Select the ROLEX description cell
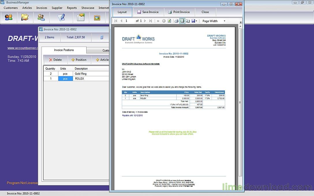Viewport: 314px width, 196px height. tap(91, 79)
